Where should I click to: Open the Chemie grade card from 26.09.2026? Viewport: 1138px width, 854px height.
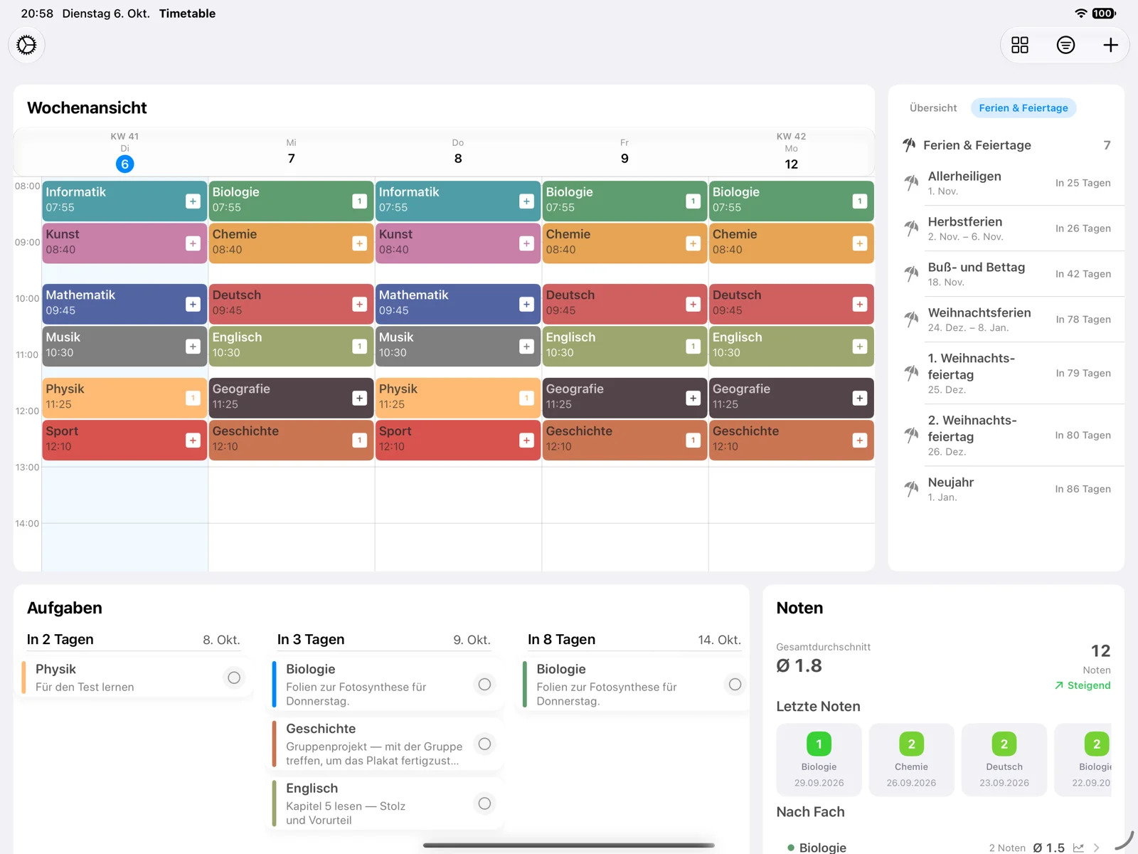(911, 760)
